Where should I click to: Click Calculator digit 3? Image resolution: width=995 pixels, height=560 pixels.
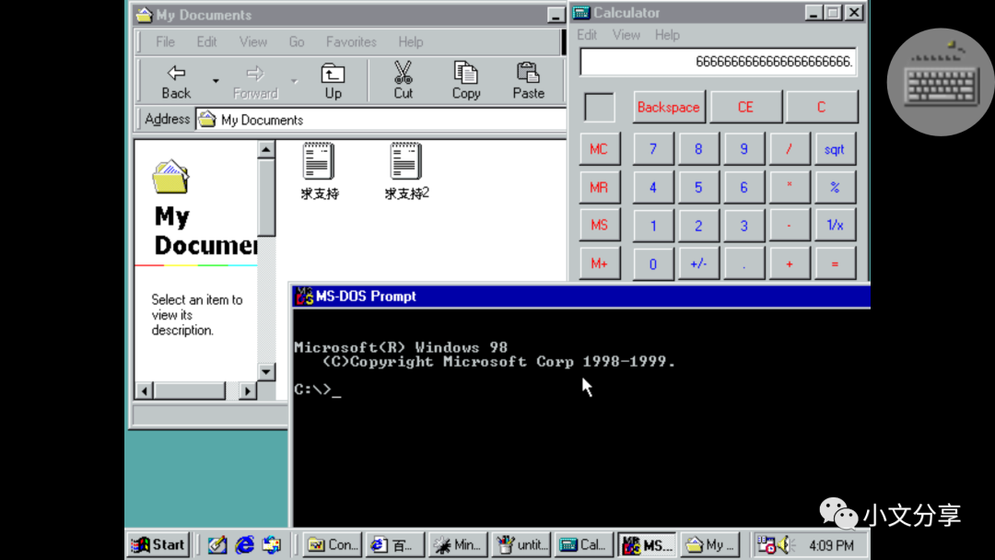click(x=743, y=225)
